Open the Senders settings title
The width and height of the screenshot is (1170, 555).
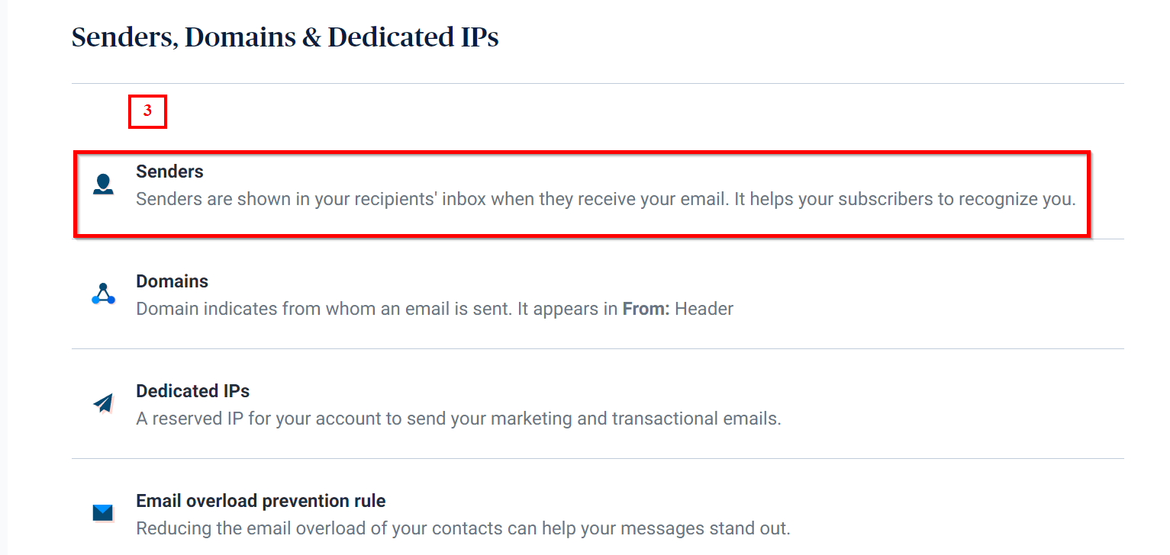click(x=169, y=172)
